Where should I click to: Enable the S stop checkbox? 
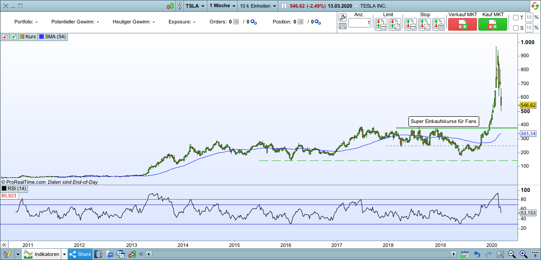pos(515,27)
